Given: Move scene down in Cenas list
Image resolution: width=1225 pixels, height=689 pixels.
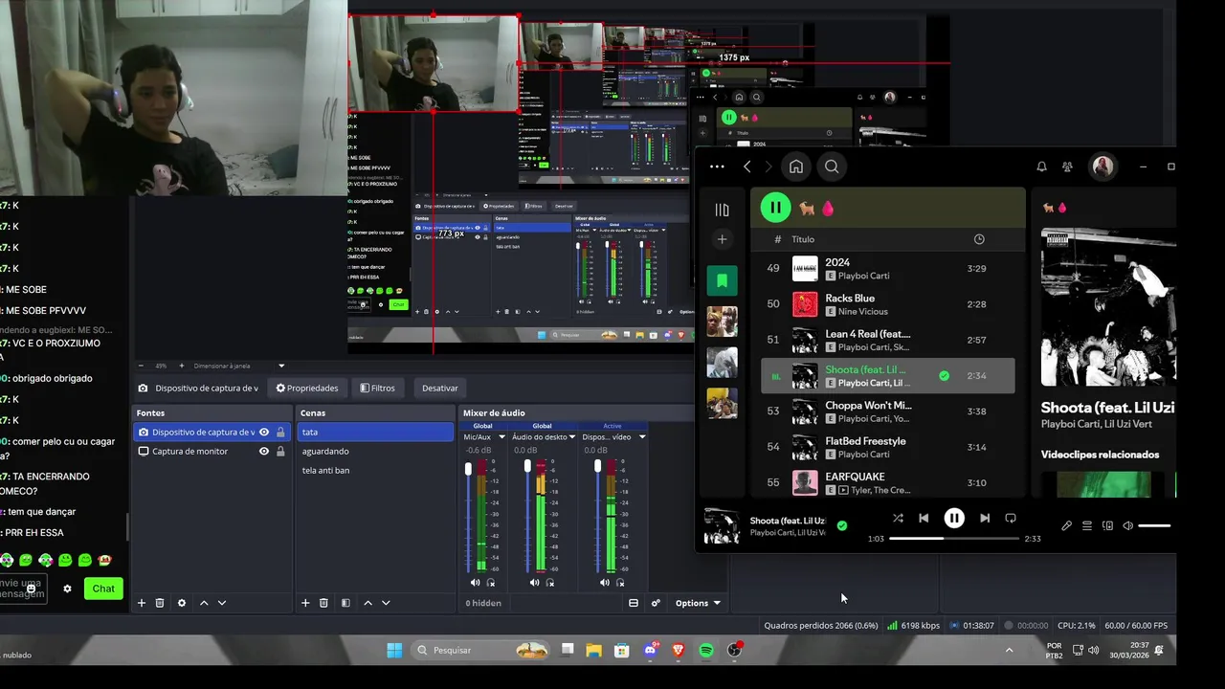Looking at the screenshot, I should tap(386, 603).
